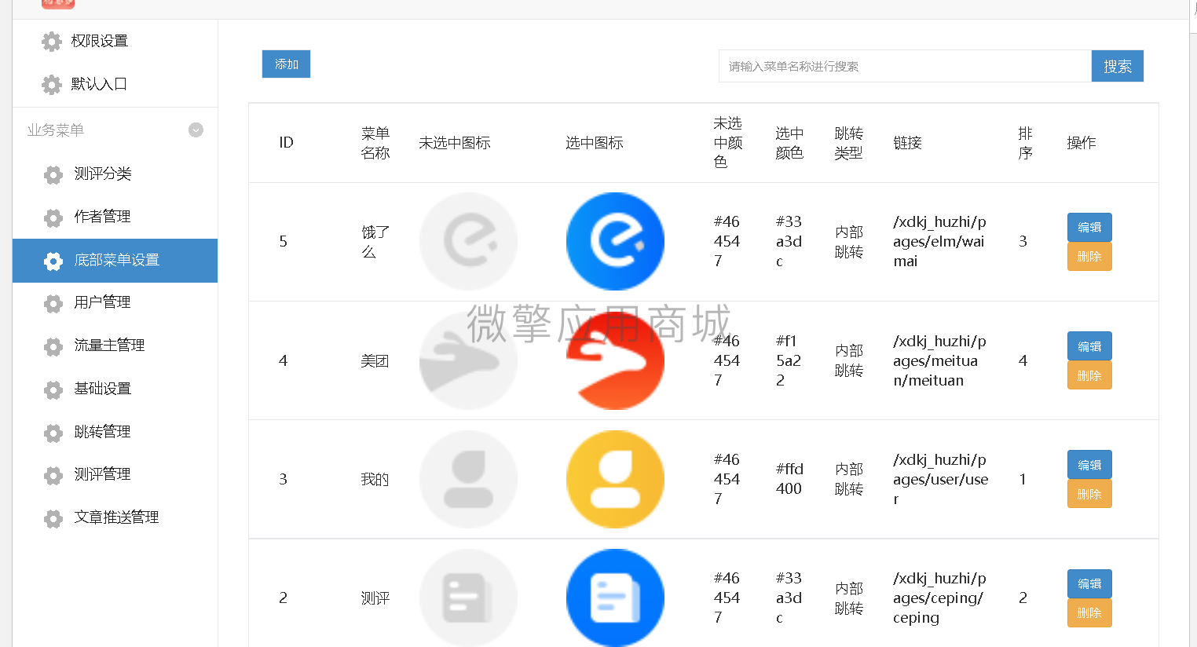The height and width of the screenshot is (647, 1197).
Task: Click gear icon beside 测评分类
Action: click(x=53, y=174)
